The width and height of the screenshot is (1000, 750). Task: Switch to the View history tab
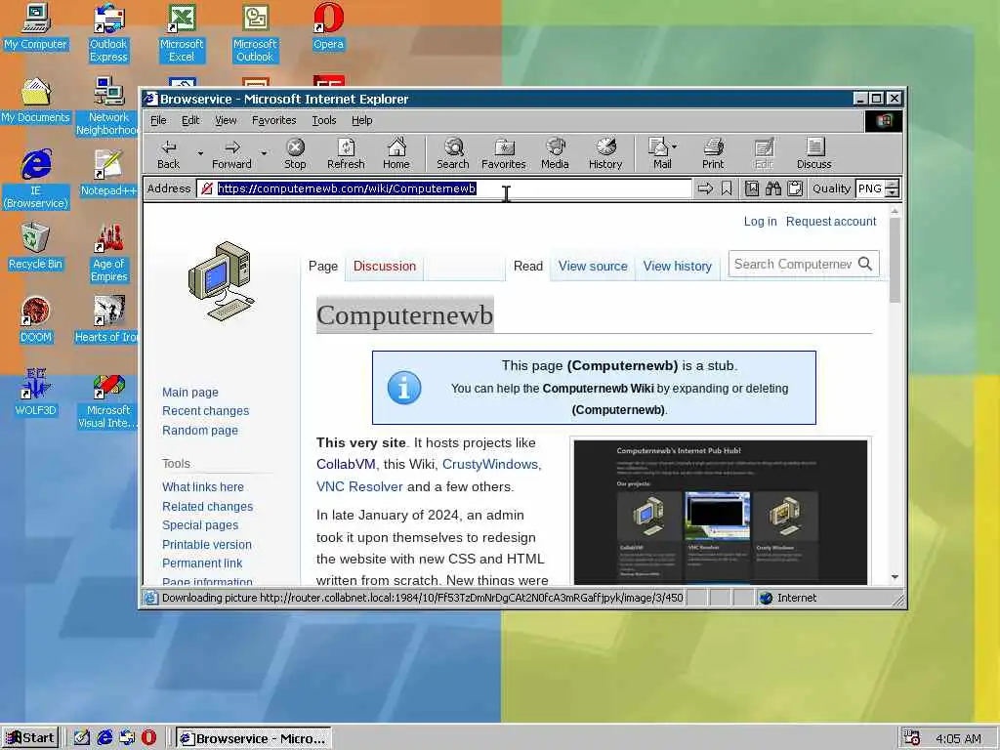click(x=678, y=267)
